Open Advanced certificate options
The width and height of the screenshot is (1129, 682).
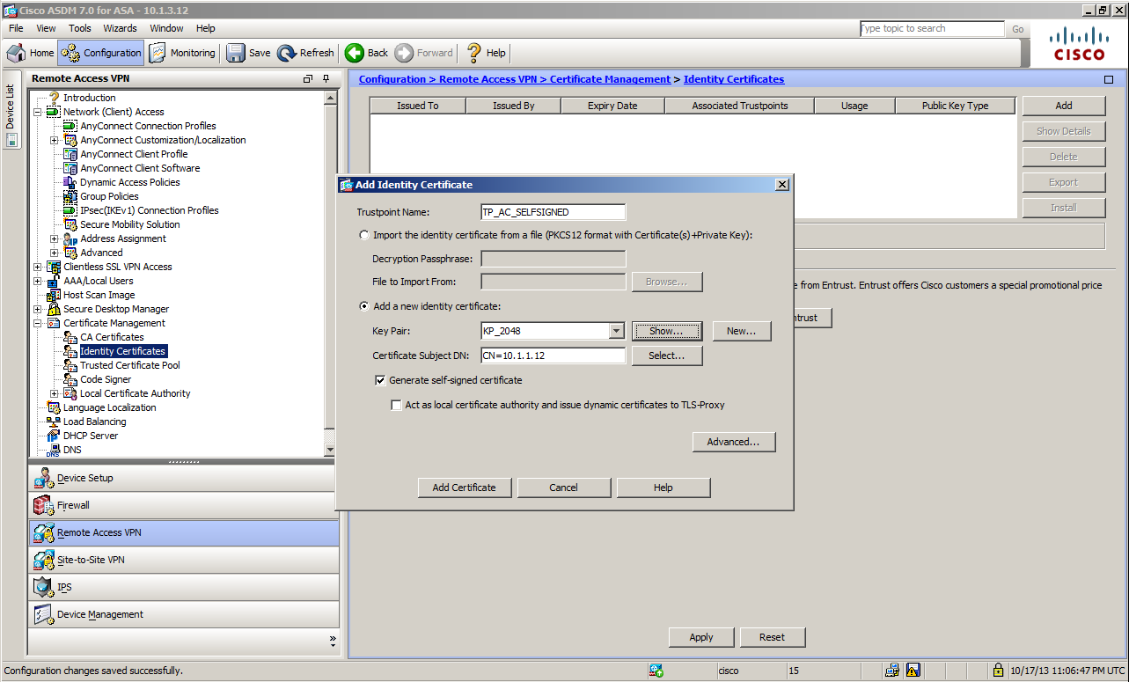(733, 442)
